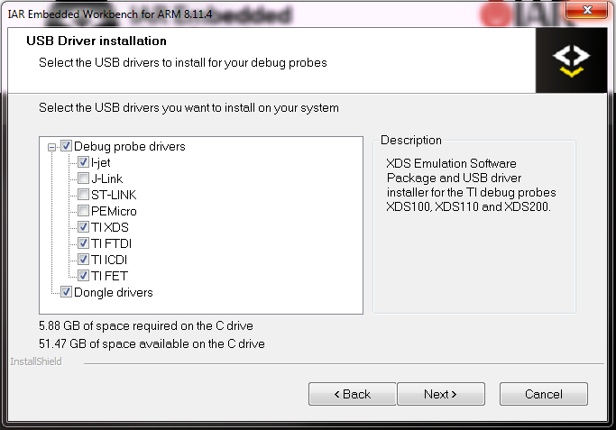
Task: Collapse the Debug probe drivers tree node
Action: point(51,146)
